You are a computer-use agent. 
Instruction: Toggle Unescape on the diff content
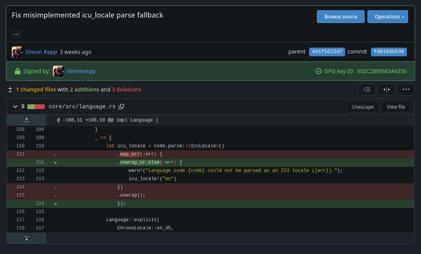point(363,106)
